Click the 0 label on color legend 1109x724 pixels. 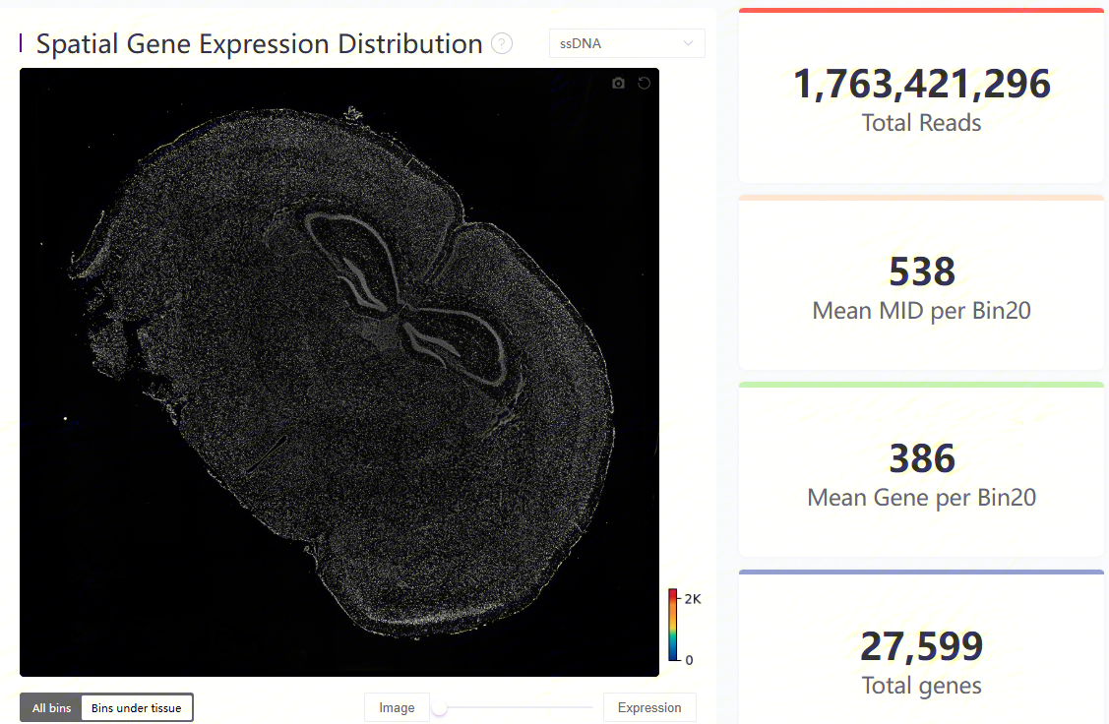689,660
